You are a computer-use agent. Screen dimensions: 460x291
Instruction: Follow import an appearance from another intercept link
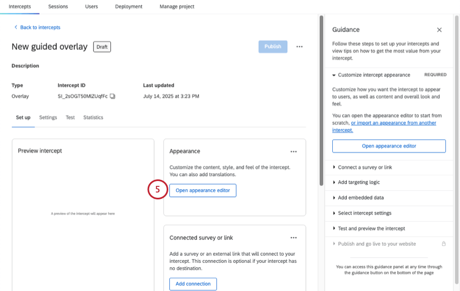coord(384,126)
